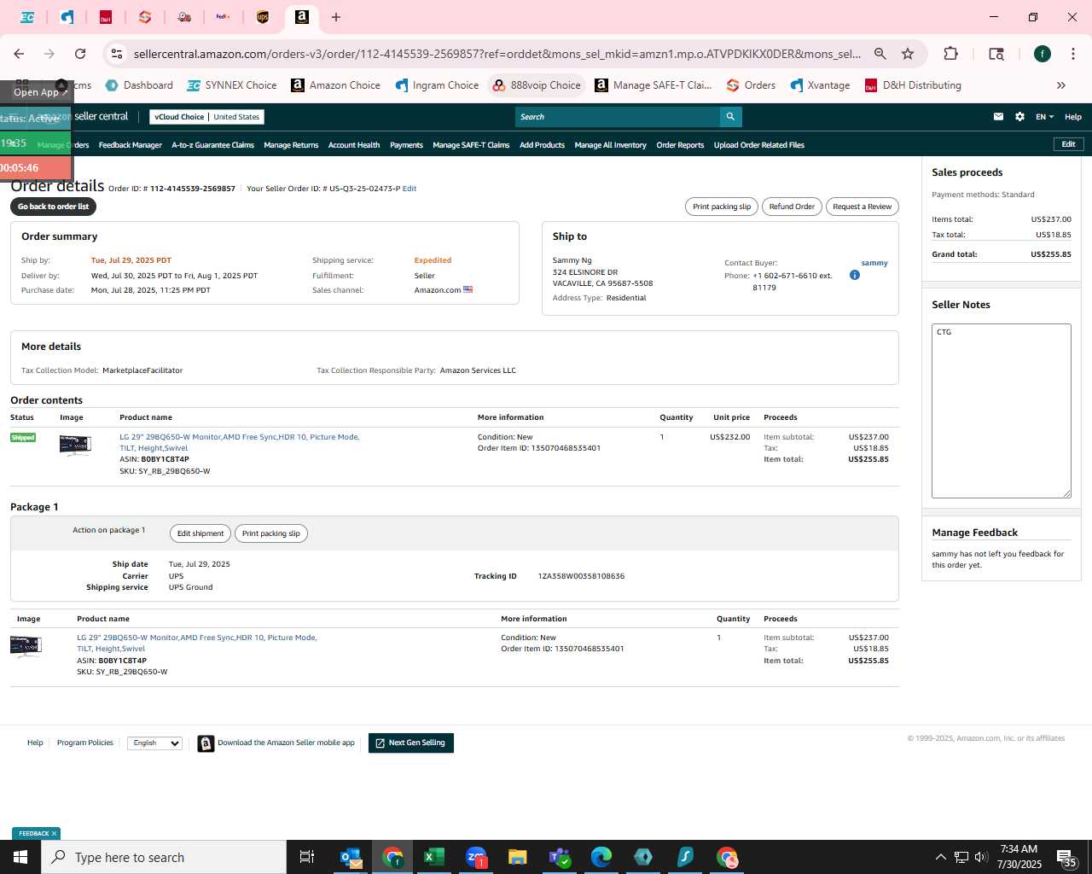The width and height of the screenshot is (1092, 874).
Task: Print packing slip for package 1
Action: (271, 533)
